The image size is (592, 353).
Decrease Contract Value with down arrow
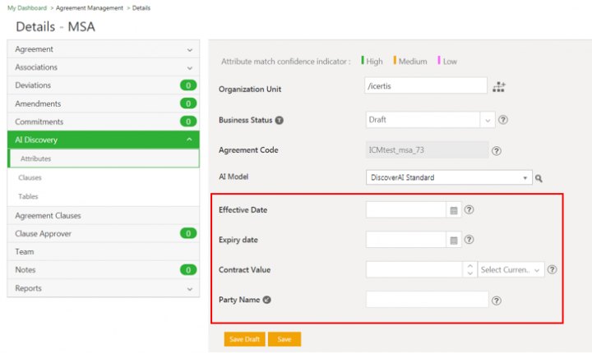click(470, 273)
